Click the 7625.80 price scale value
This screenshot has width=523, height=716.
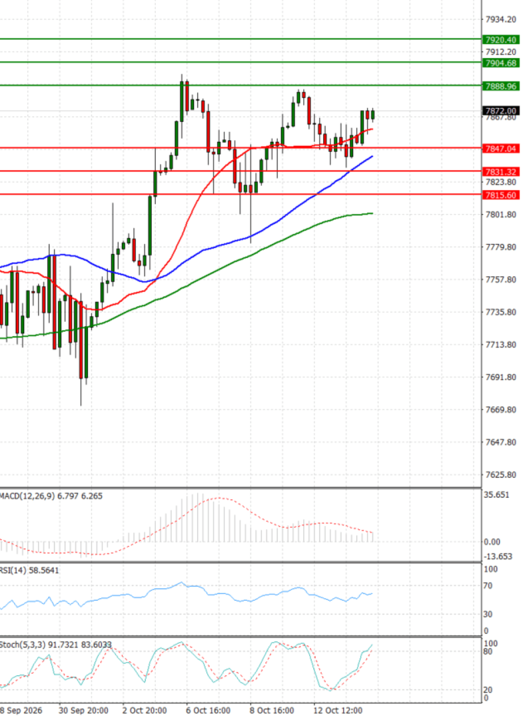click(501, 475)
